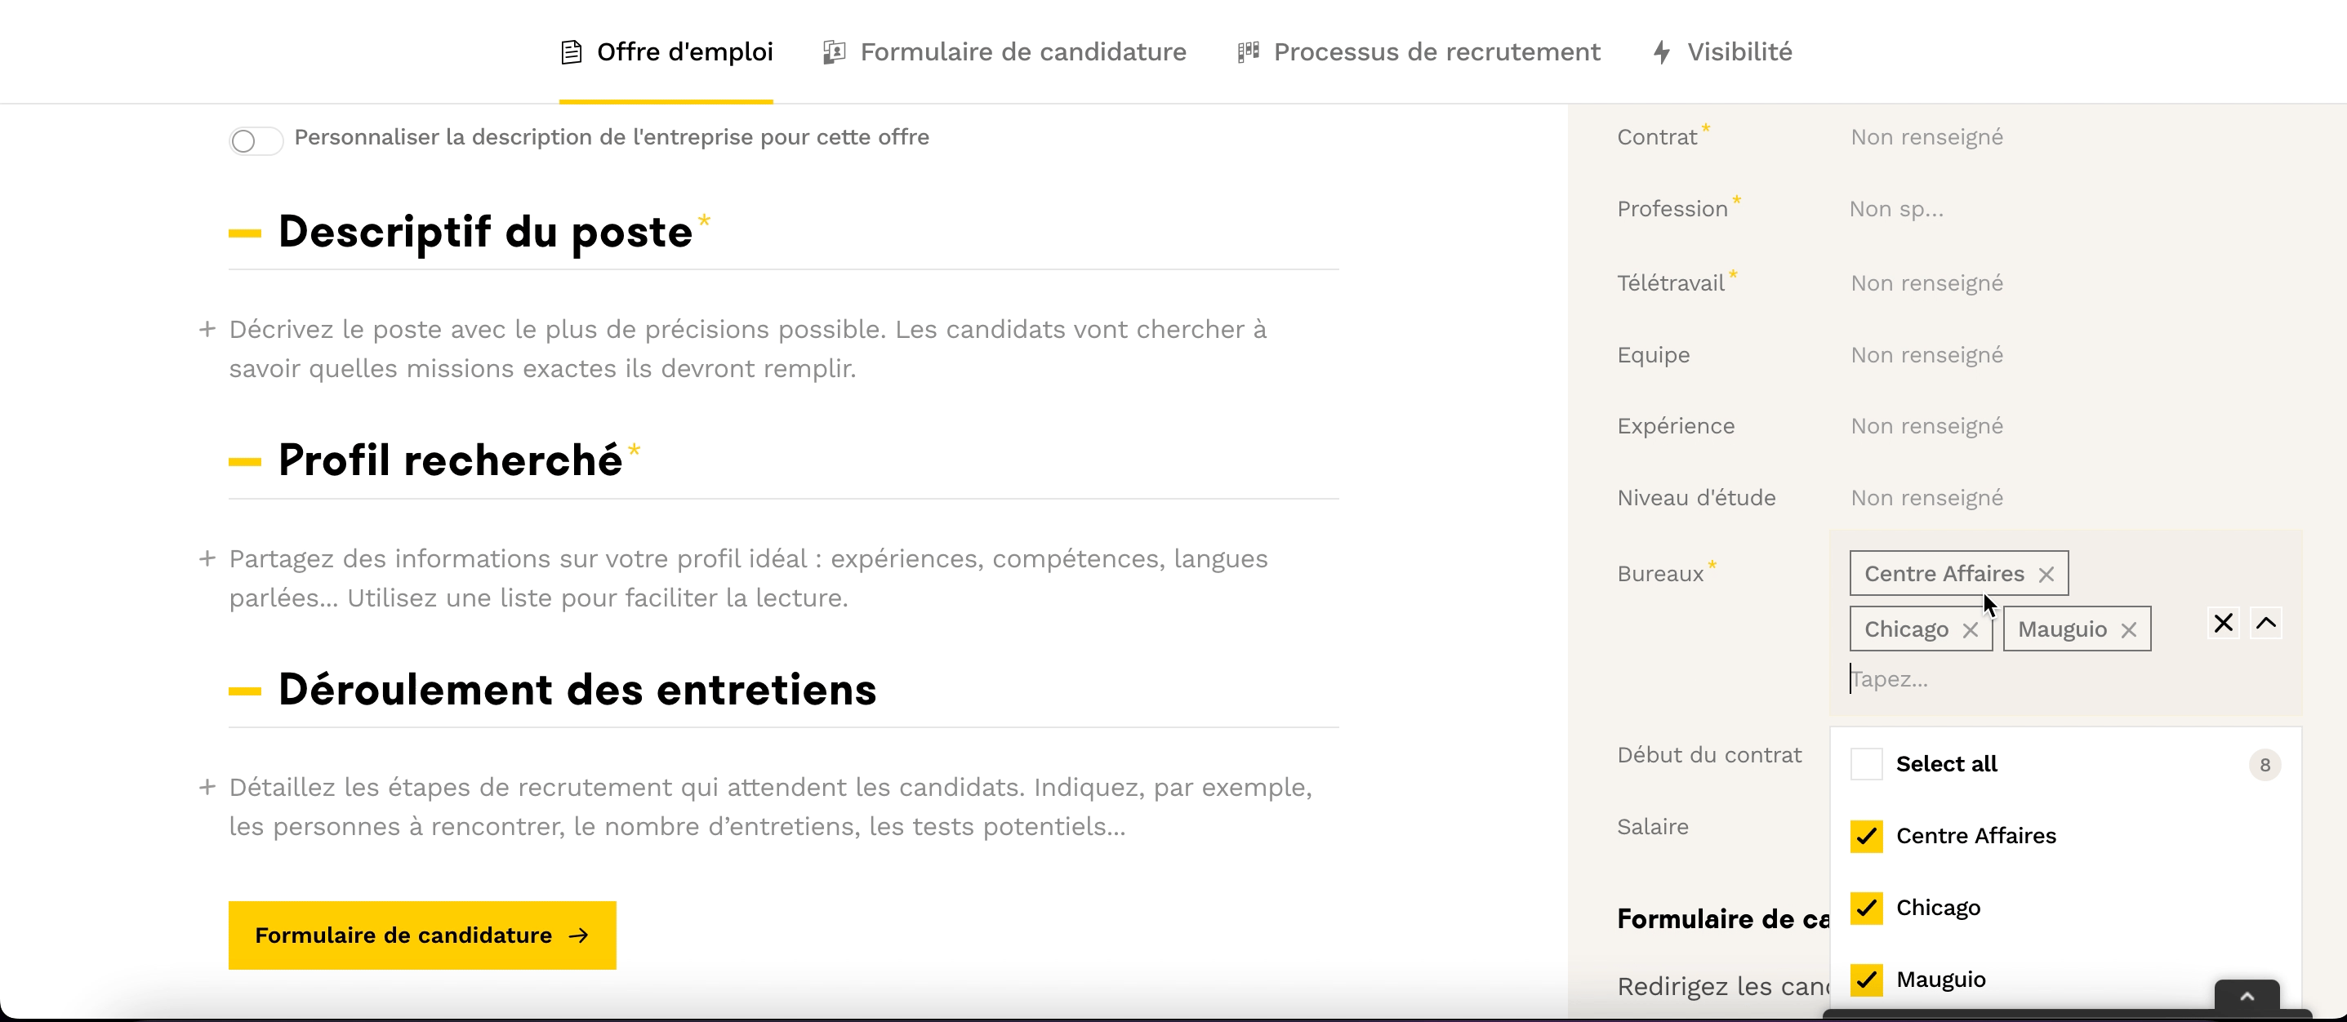The image size is (2347, 1022).
Task: Click the plus icon beside Déroulement placeholder
Action: point(207,787)
